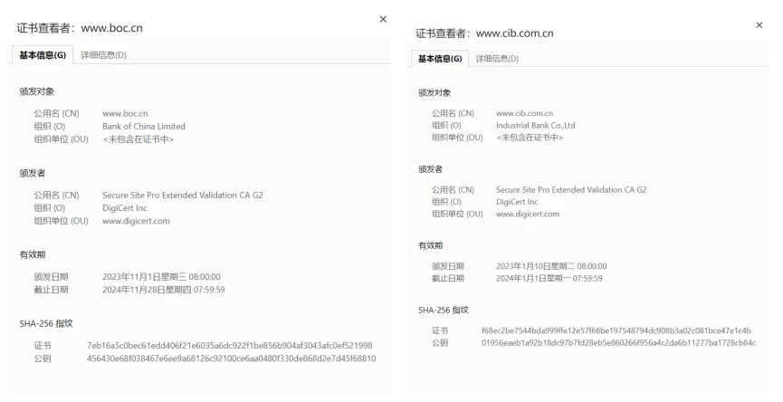This screenshot has height=402, width=783.
Task: Select common name value www.cib.com.cn under 颁发对象
Action: coord(524,113)
